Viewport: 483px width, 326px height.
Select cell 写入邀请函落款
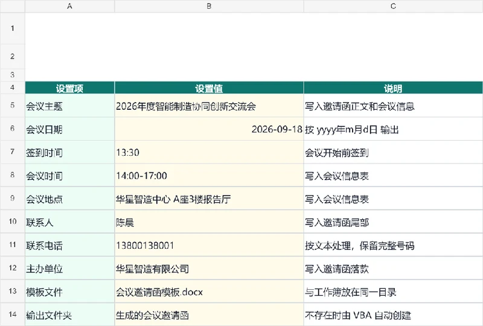click(393, 268)
